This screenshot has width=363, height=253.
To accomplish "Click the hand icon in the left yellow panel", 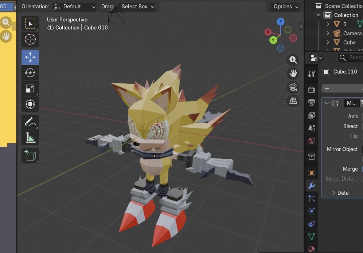I will pyautogui.click(x=6, y=36).
